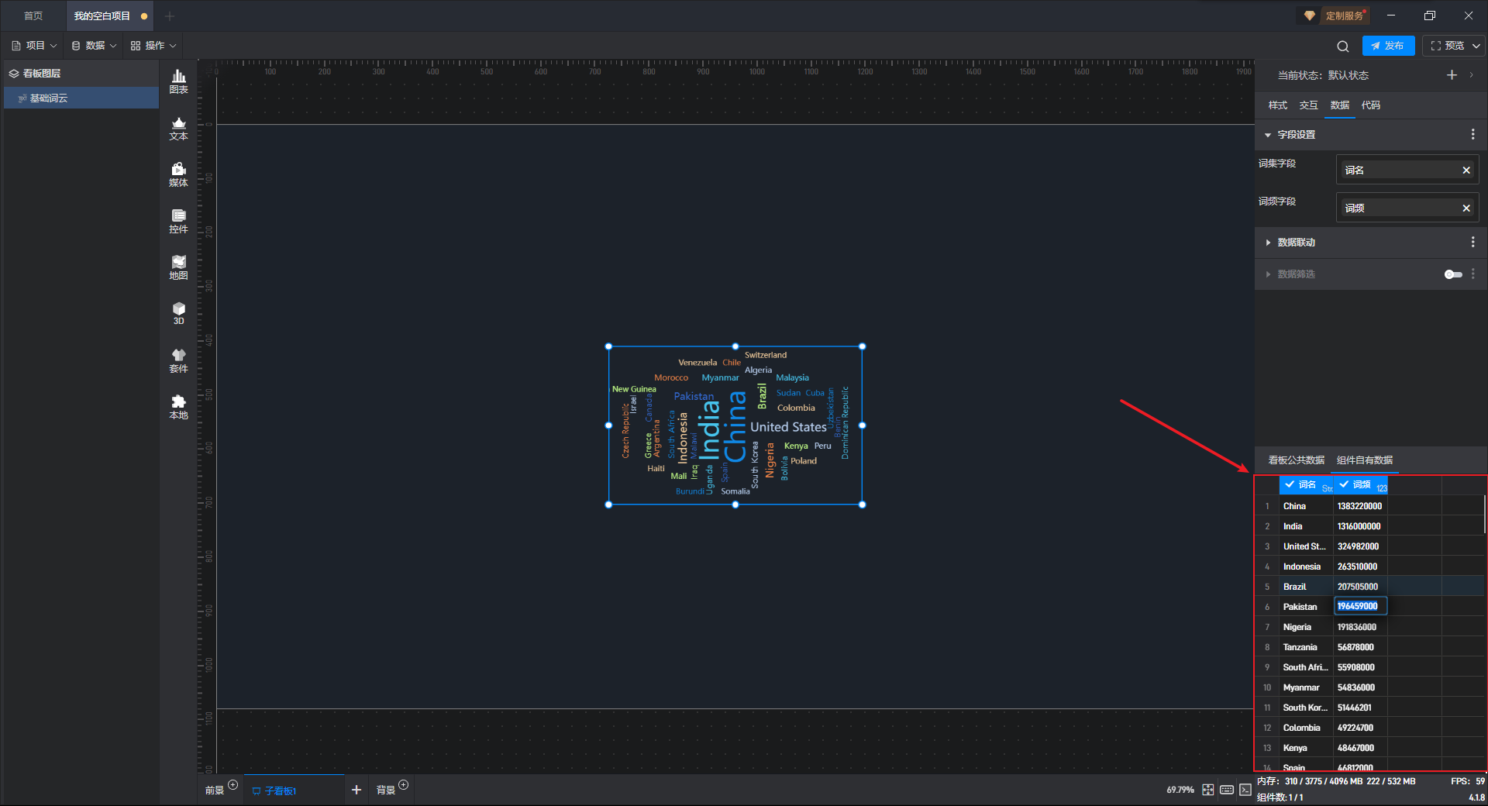
Task: Click the 发布 publish button
Action: (1388, 46)
